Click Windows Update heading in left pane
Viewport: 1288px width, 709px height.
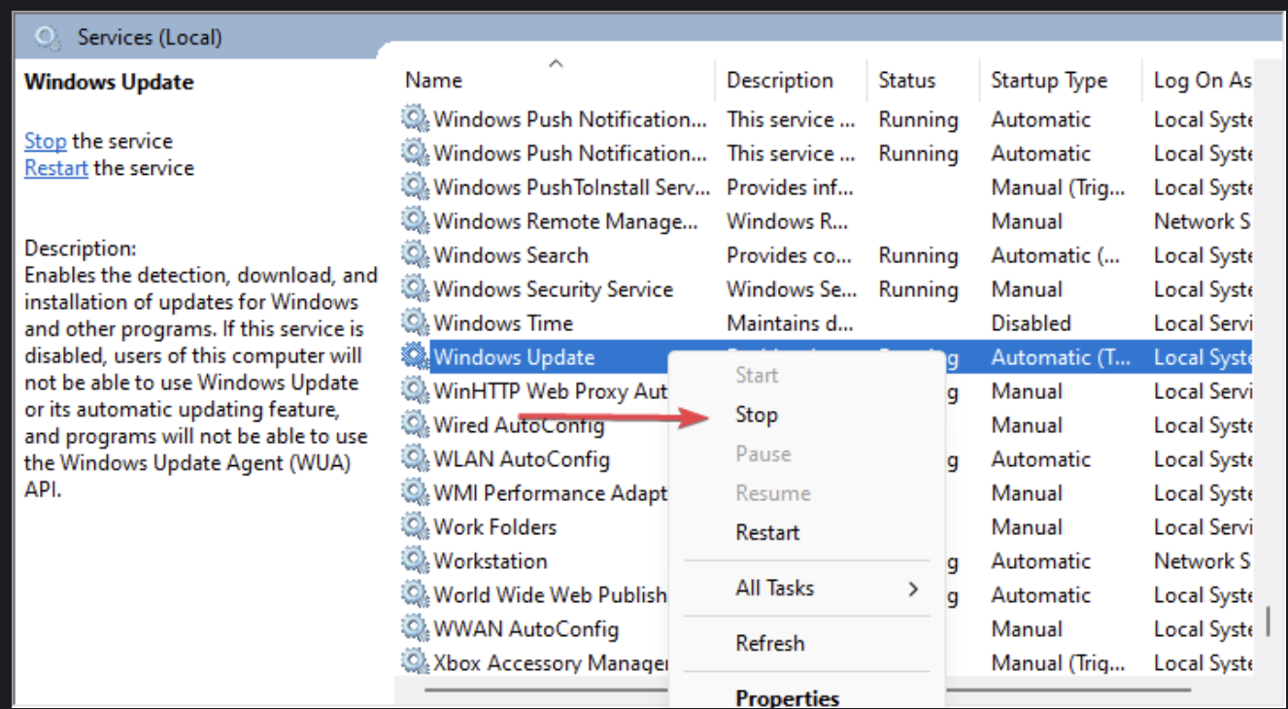pos(109,82)
